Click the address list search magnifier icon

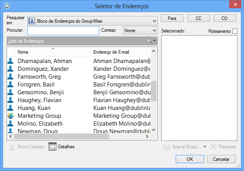pyautogui.click(x=149, y=41)
